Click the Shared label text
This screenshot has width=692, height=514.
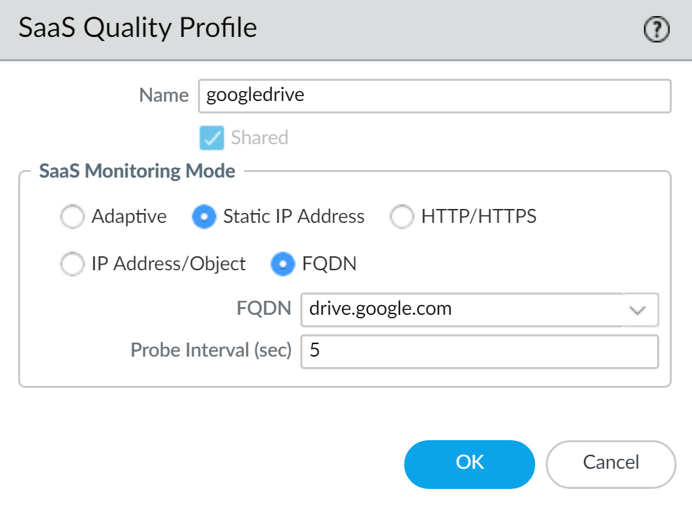pos(259,138)
